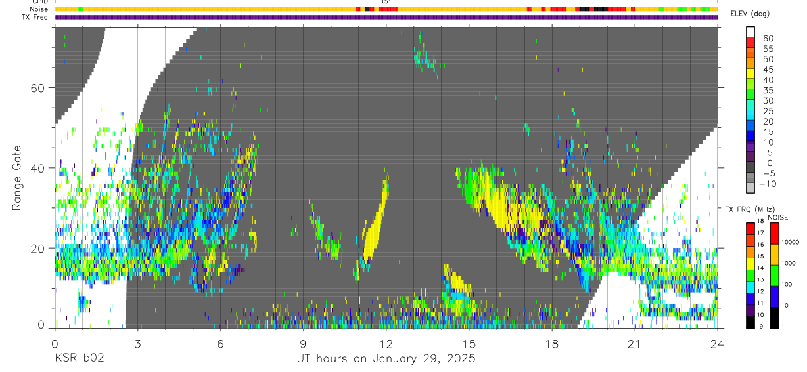807x372 pixels.
Task: Select the blue segment of the NOISE color bar
Action: pyautogui.click(x=774, y=297)
